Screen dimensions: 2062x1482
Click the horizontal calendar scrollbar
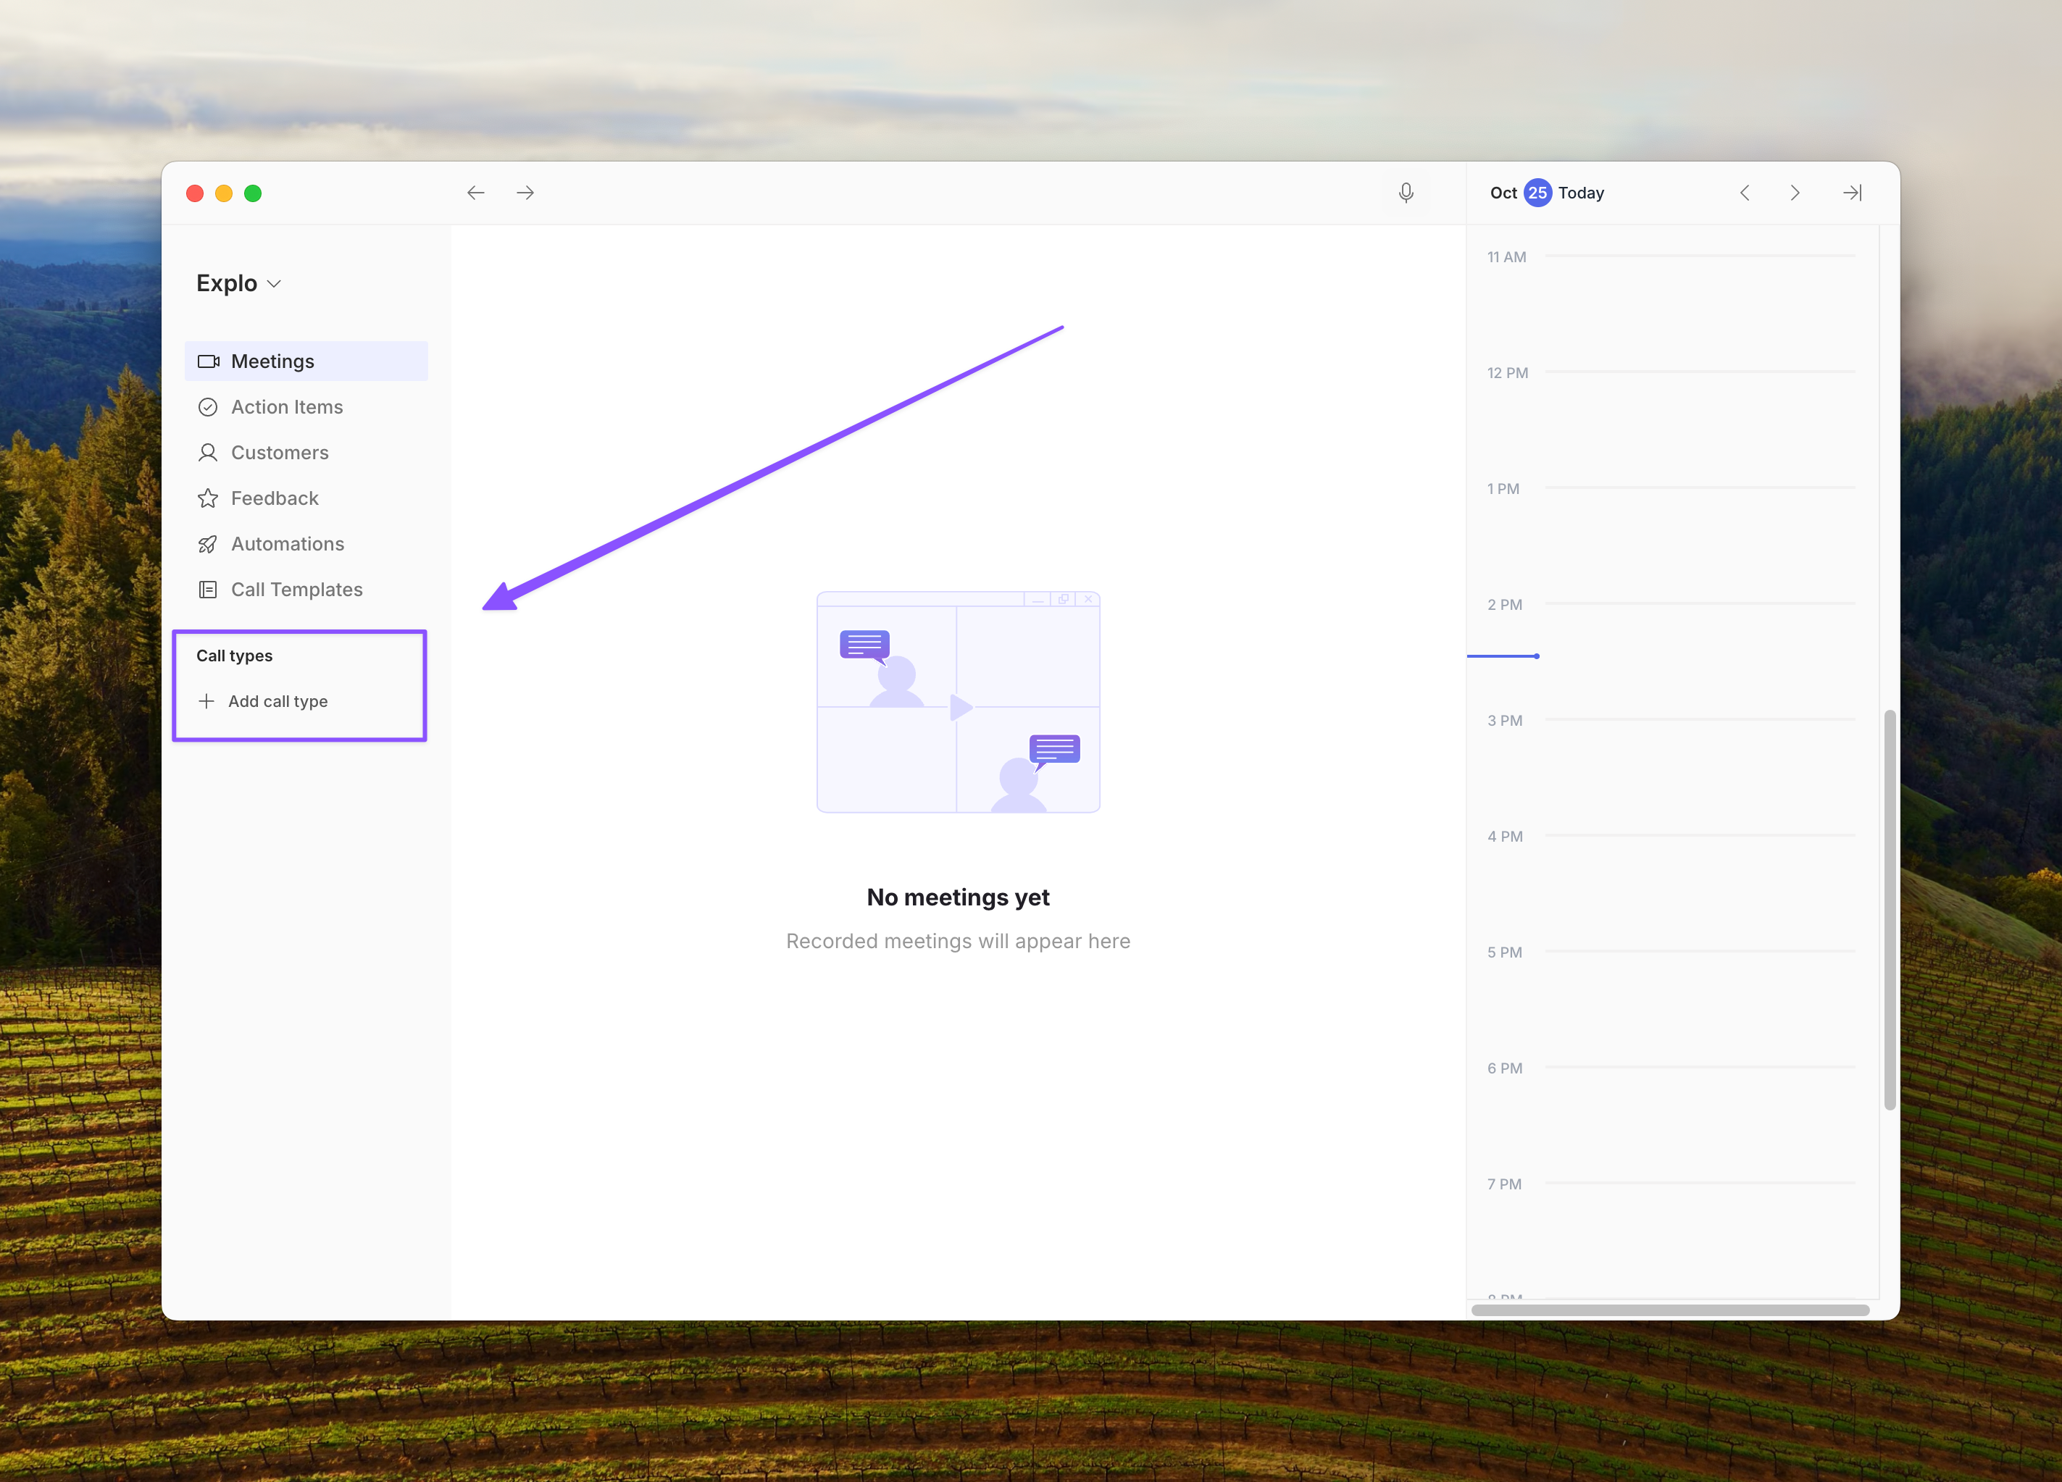1669,1310
